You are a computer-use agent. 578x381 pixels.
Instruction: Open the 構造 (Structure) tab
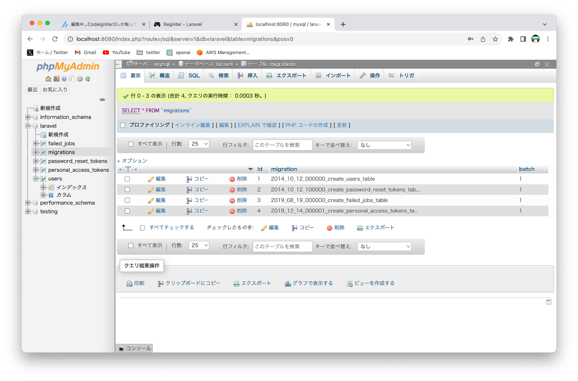tap(159, 76)
